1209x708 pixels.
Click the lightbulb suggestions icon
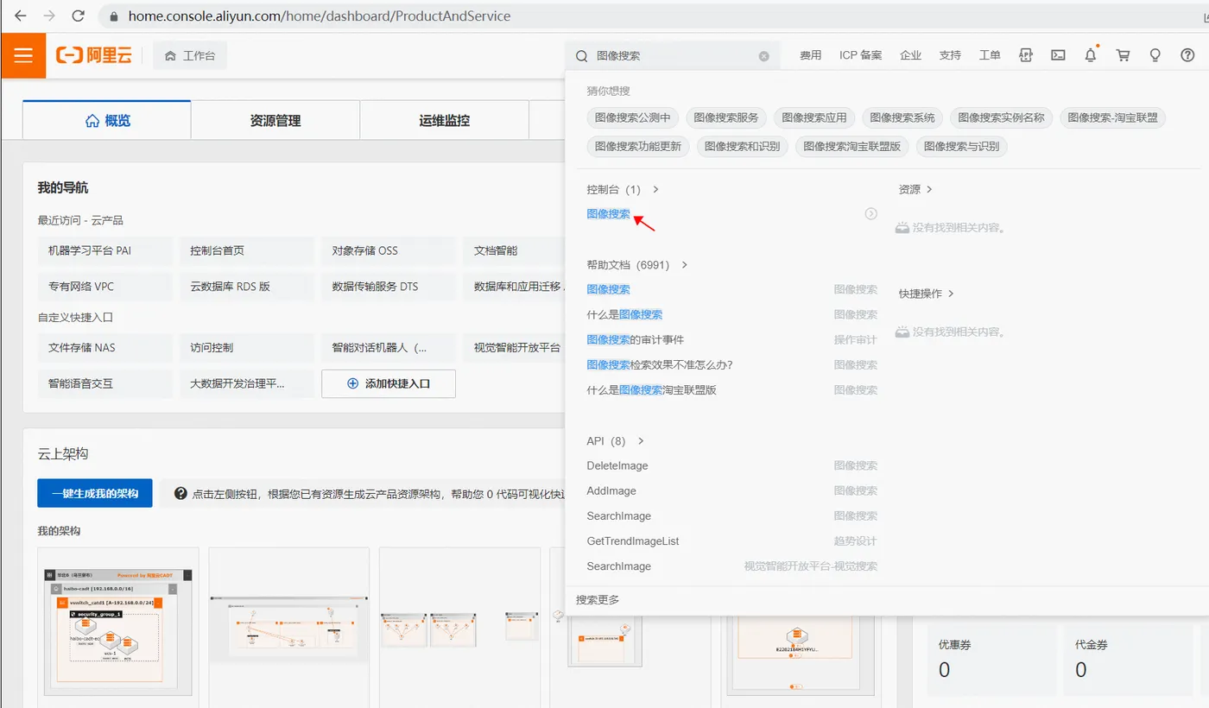[x=1155, y=55]
